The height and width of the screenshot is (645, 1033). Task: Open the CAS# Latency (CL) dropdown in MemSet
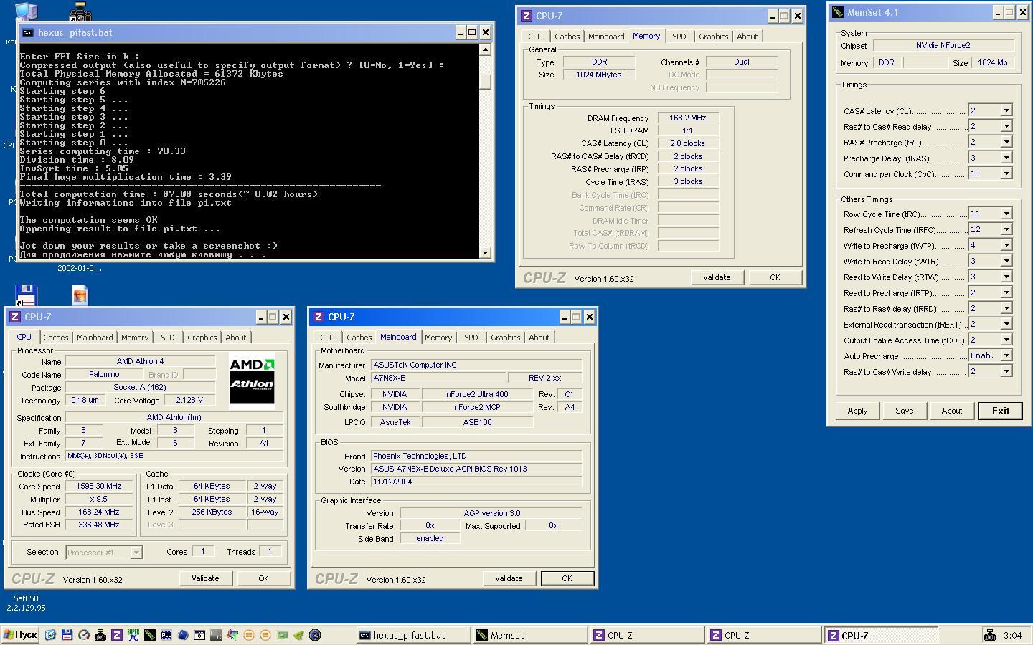(x=1006, y=110)
